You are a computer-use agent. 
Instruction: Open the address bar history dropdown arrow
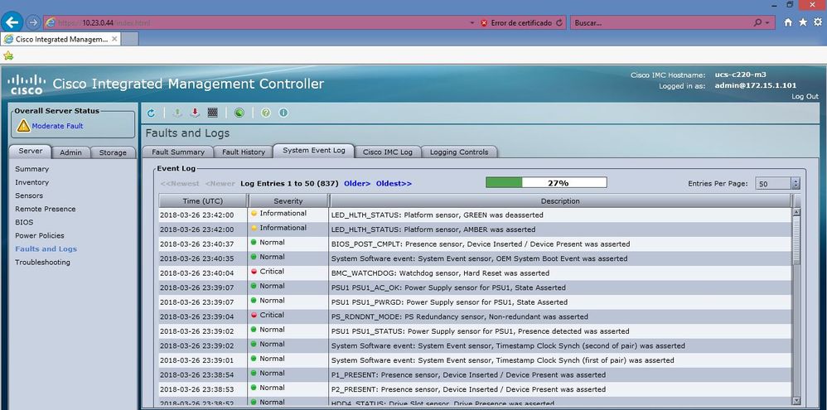tap(472, 23)
